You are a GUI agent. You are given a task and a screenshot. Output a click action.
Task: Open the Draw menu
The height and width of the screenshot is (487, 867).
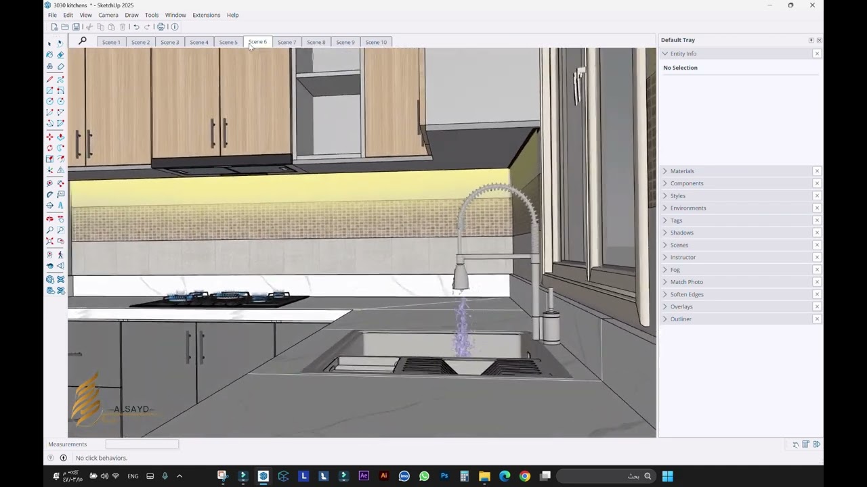(x=131, y=15)
